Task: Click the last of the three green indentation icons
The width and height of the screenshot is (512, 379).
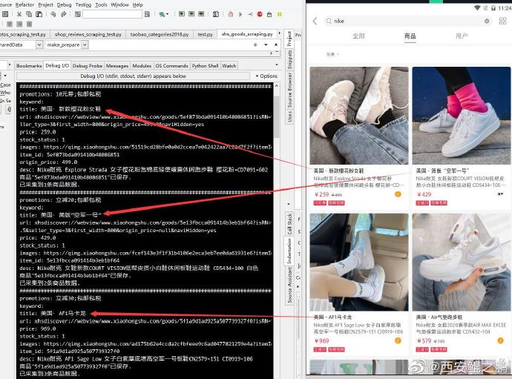Action: click(x=201, y=14)
